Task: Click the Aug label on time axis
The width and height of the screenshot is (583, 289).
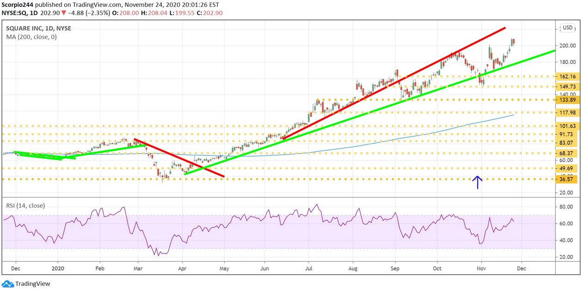Action: point(353,268)
